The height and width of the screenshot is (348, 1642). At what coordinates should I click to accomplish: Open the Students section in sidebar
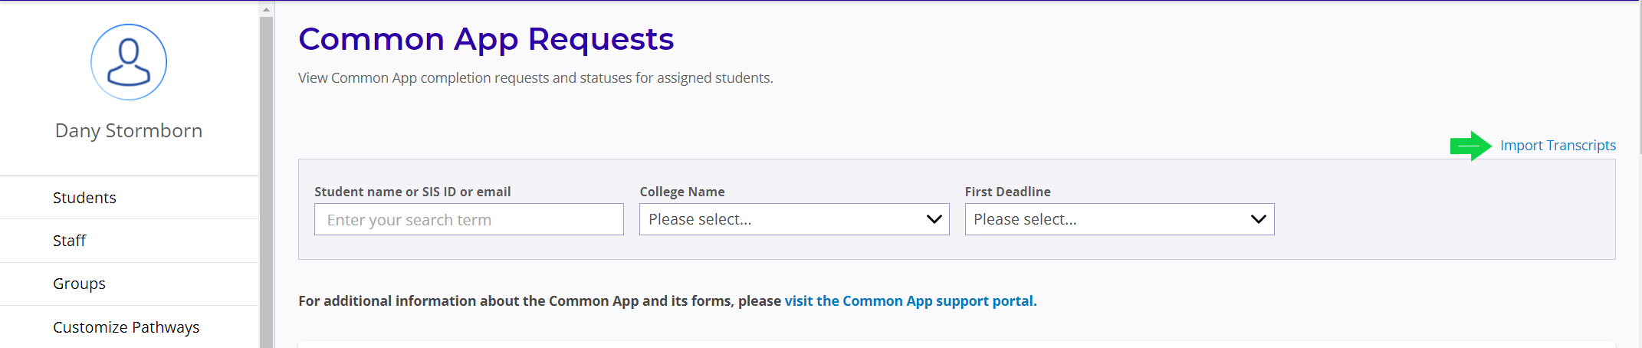84,198
